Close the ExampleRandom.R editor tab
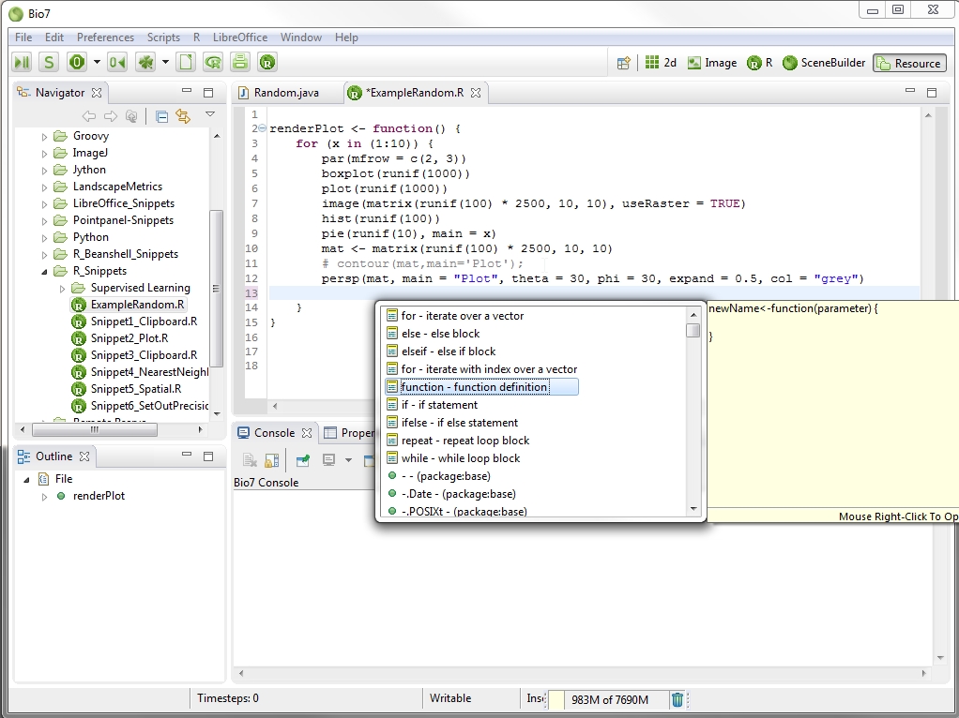Screen dimensions: 959x718 (476, 93)
